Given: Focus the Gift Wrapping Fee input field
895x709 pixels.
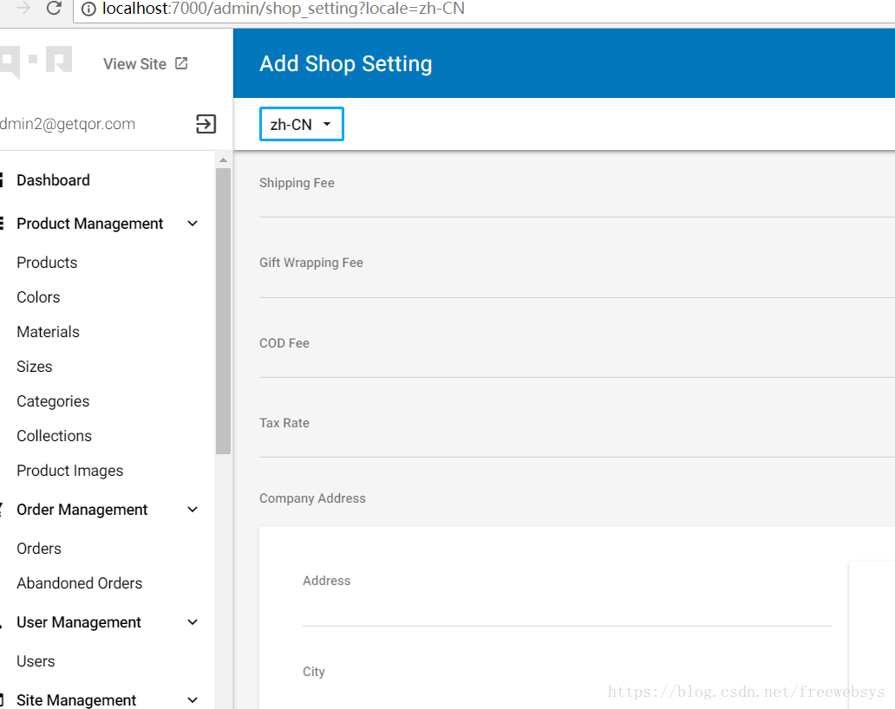Looking at the screenshot, I should (x=577, y=284).
